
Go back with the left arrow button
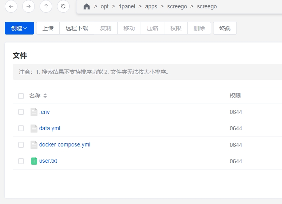pos(11,6)
